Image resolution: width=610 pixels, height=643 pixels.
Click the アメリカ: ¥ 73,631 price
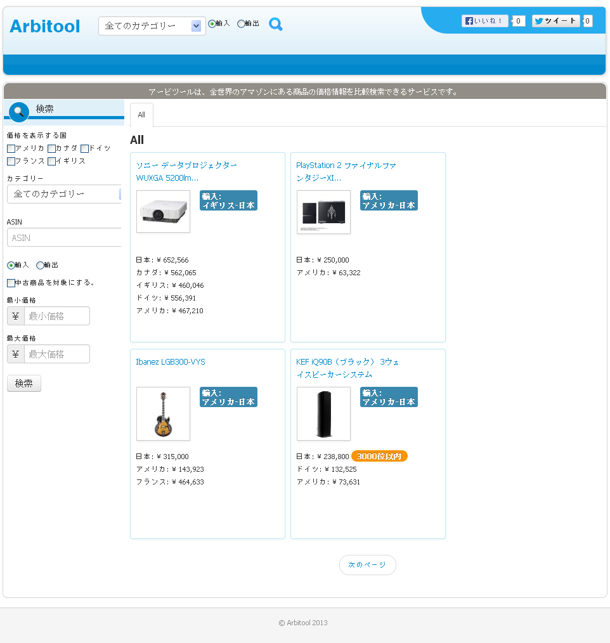[x=328, y=482]
